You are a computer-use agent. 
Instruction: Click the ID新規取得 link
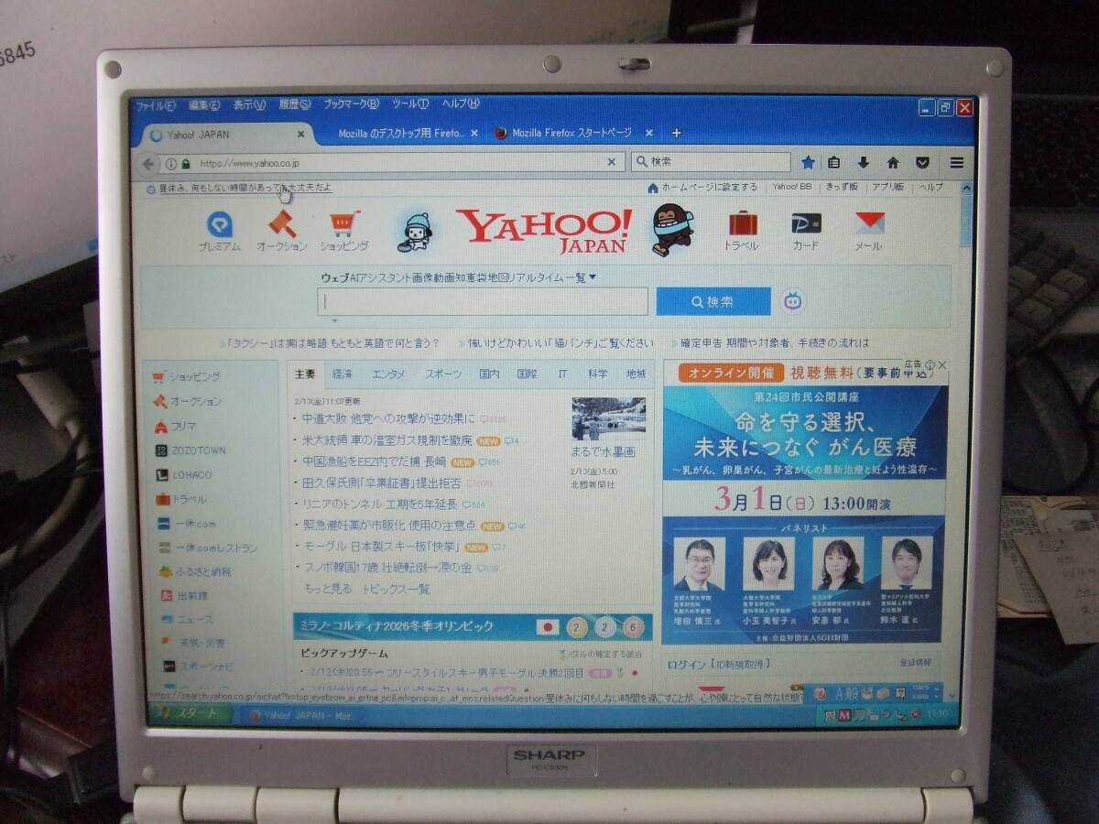pyautogui.click(x=739, y=664)
